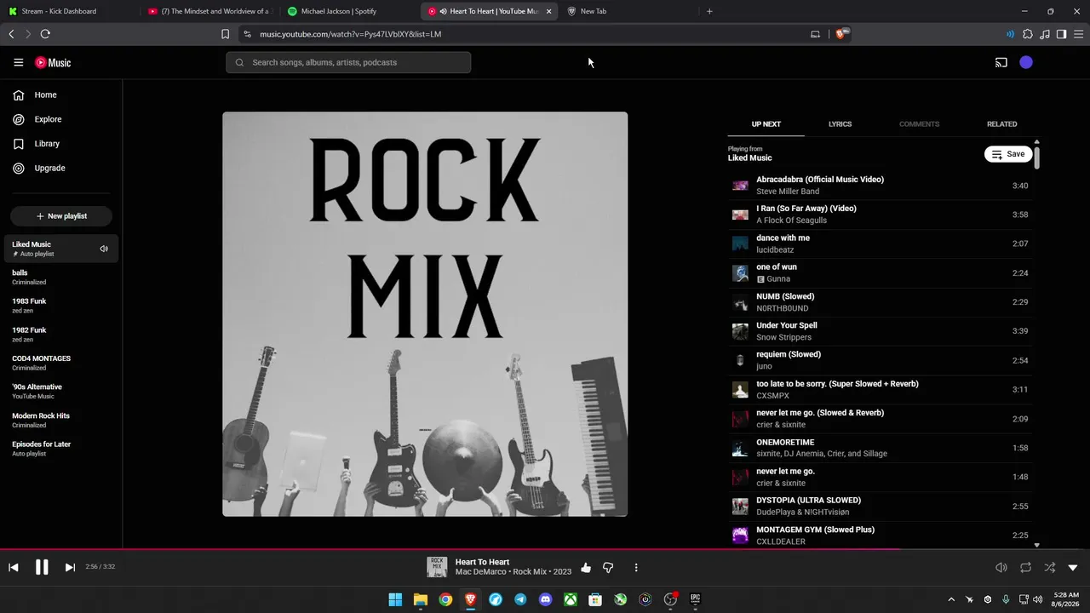Screen dimensions: 1090x613
Task: Open a new browser tab
Action: click(x=709, y=11)
